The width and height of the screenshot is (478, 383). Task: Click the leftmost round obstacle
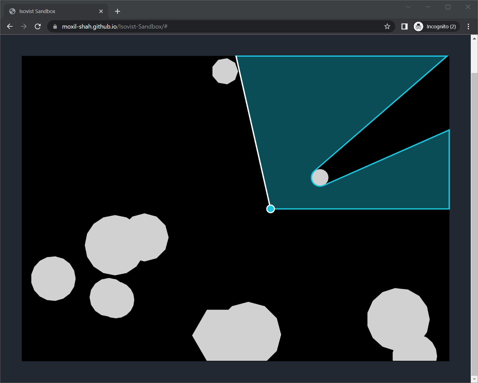tap(53, 279)
